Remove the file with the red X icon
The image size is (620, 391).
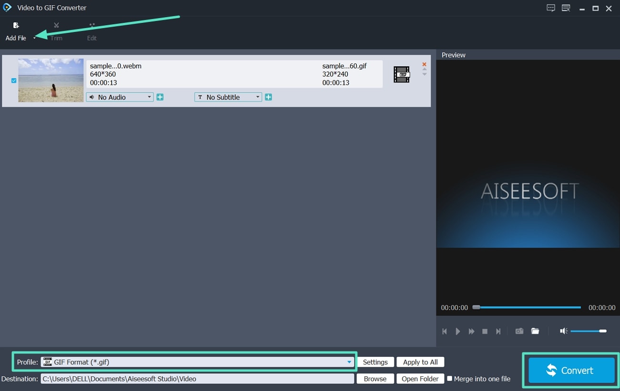(x=424, y=64)
